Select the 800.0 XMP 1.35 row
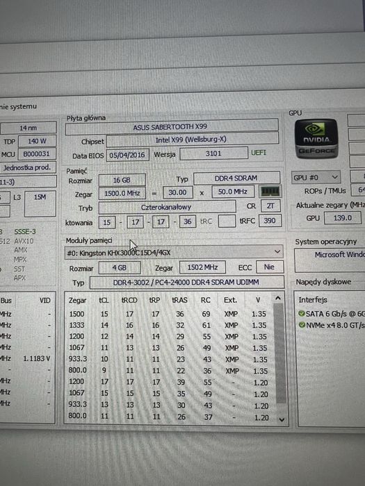 click(168, 371)
